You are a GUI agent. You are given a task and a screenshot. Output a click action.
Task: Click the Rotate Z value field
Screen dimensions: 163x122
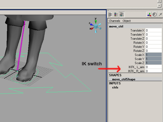tap(154, 51)
